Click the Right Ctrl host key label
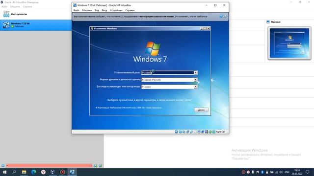The image size is (314, 176). point(220,132)
